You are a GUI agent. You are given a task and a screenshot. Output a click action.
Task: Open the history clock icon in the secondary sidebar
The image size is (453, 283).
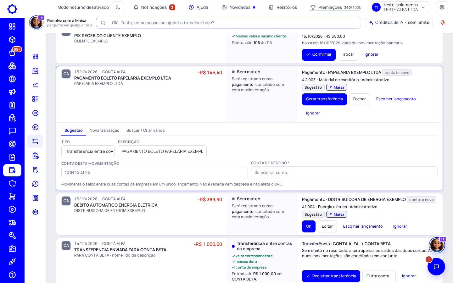point(35,184)
